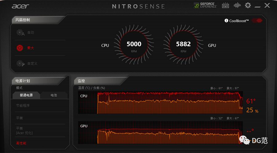The width and height of the screenshot is (277, 153).
Task: Click the GPU temperature and load graph
Action: [160, 132]
